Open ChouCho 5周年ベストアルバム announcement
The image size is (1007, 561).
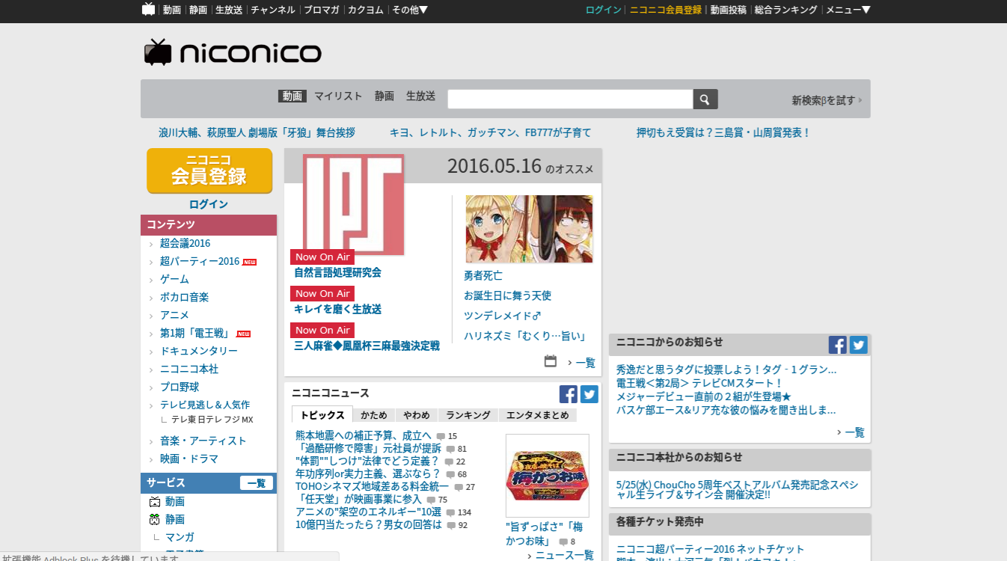737,489
